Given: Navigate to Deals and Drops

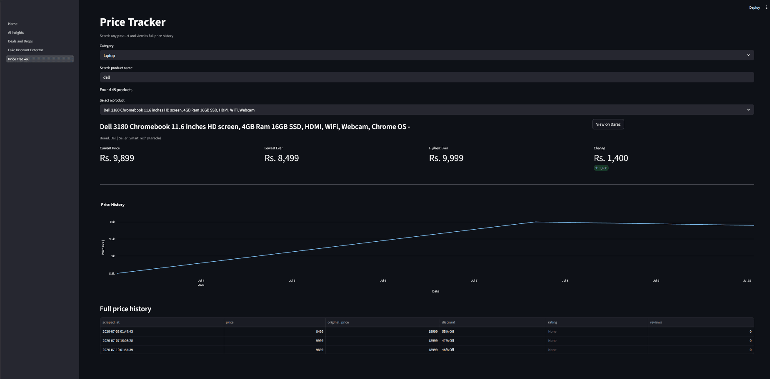Looking at the screenshot, I should click(20, 41).
